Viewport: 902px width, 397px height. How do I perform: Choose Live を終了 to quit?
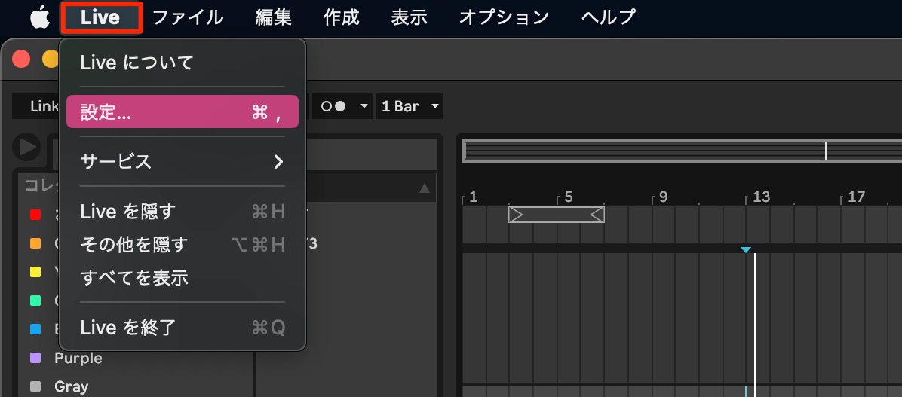point(183,328)
